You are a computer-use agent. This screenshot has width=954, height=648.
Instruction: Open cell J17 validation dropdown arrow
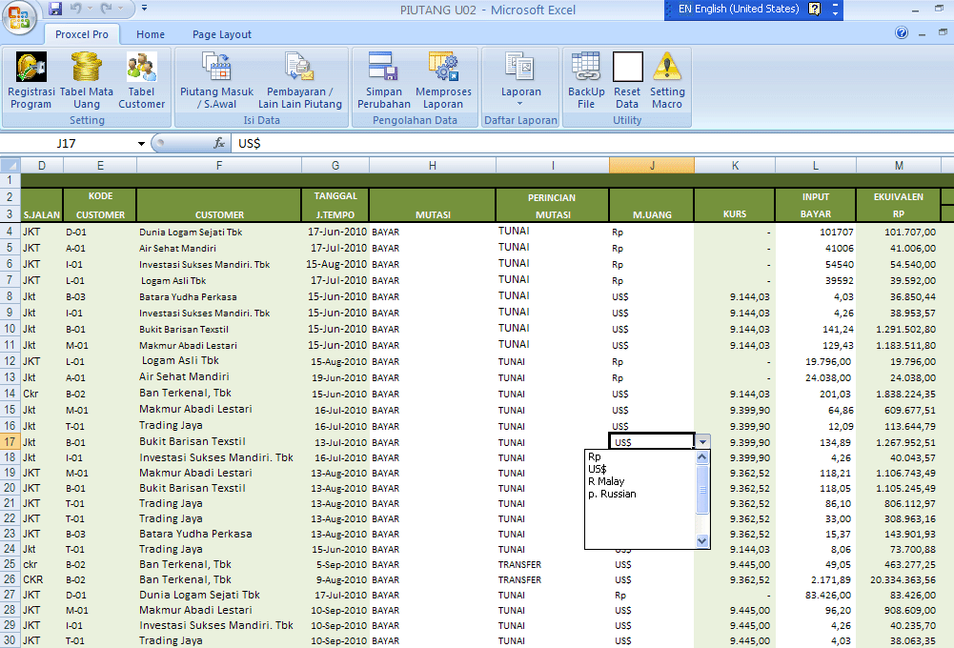click(702, 442)
